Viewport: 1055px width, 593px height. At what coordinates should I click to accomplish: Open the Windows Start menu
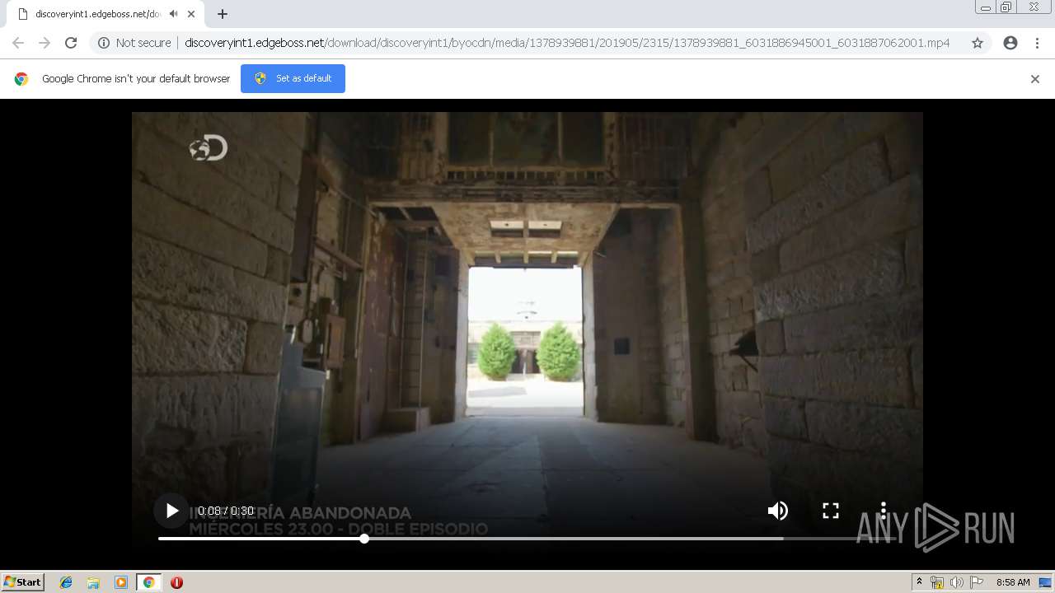coord(23,582)
